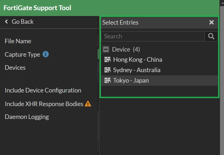Viewport: 224px width, 155px height.
Task: Click firewall icon beside Hong Kong - China
Action: [x=108, y=60]
